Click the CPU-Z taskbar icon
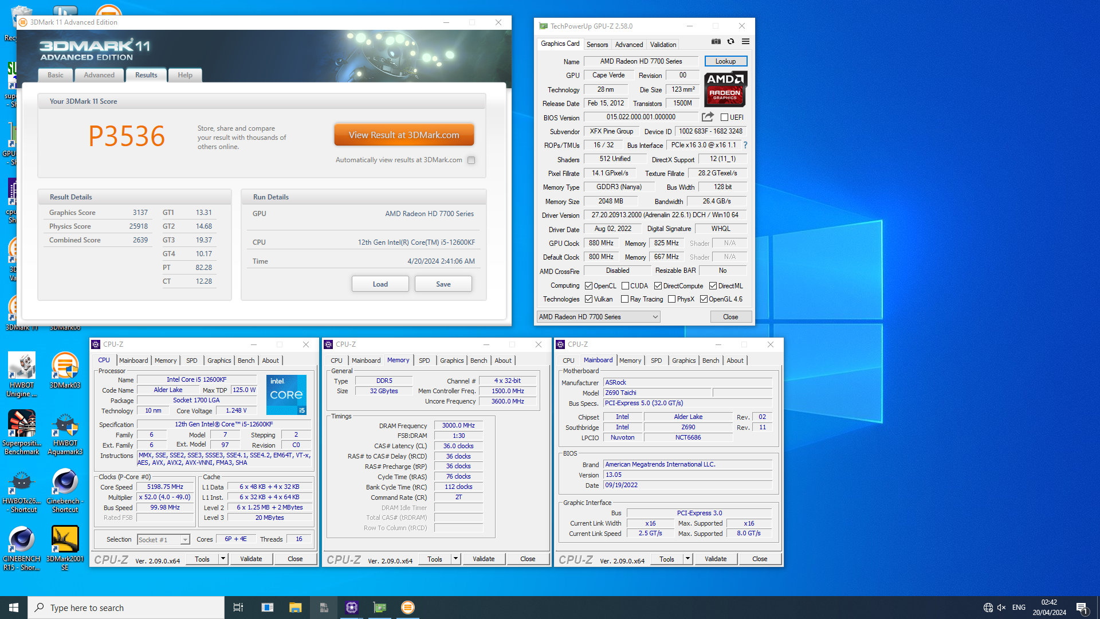This screenshot has height=619, width=1100. point(352,608)
